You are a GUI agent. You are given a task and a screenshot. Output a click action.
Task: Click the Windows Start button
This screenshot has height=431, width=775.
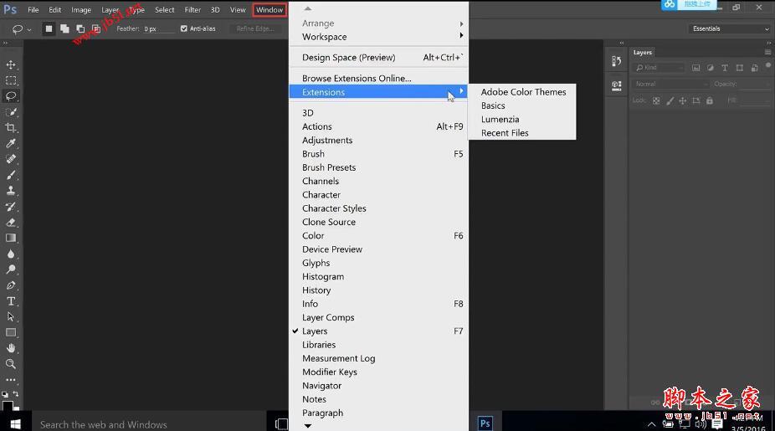point(15,424)
